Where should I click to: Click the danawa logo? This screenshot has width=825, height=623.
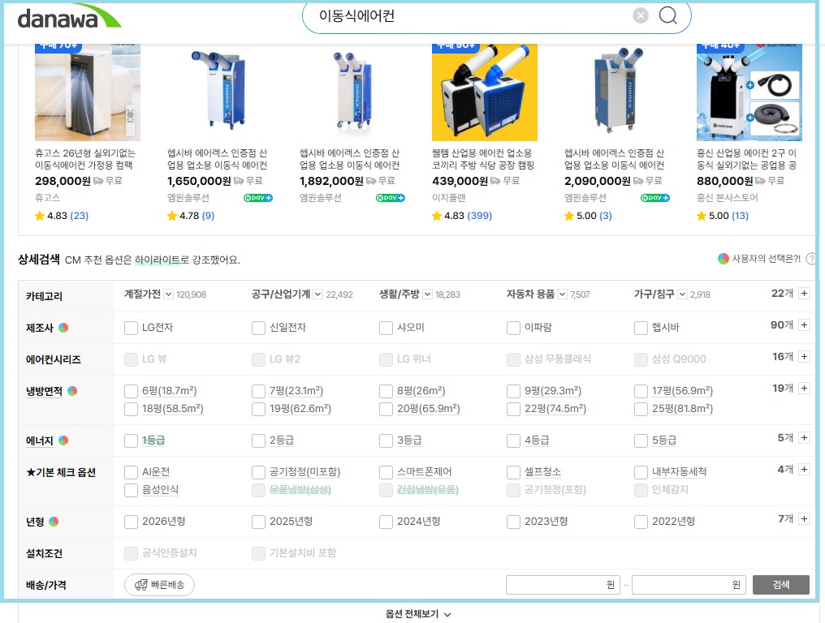point(69,17)
